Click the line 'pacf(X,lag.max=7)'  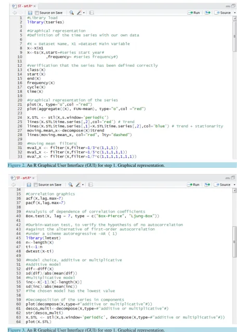(45, 203)
